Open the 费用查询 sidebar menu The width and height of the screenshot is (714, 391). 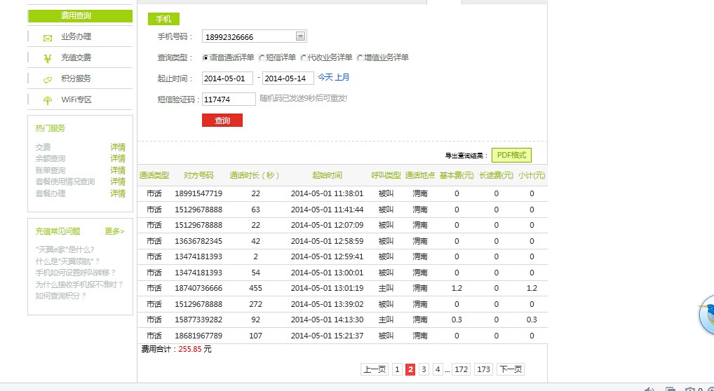pos(80,15)
